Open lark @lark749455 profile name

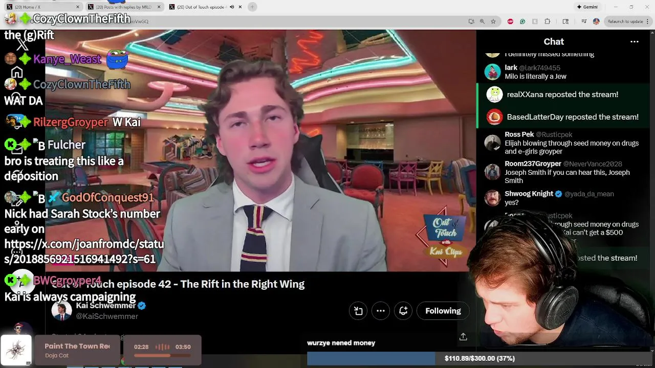(x=532, y=67)
